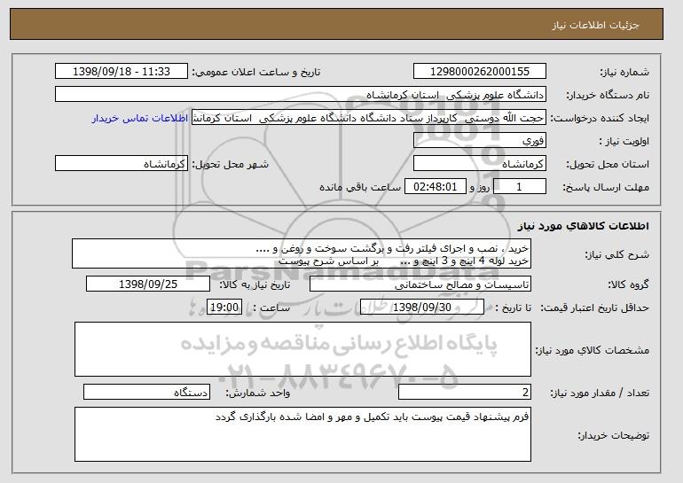Click the delivery city field کرمانشاه

(122, 164)
